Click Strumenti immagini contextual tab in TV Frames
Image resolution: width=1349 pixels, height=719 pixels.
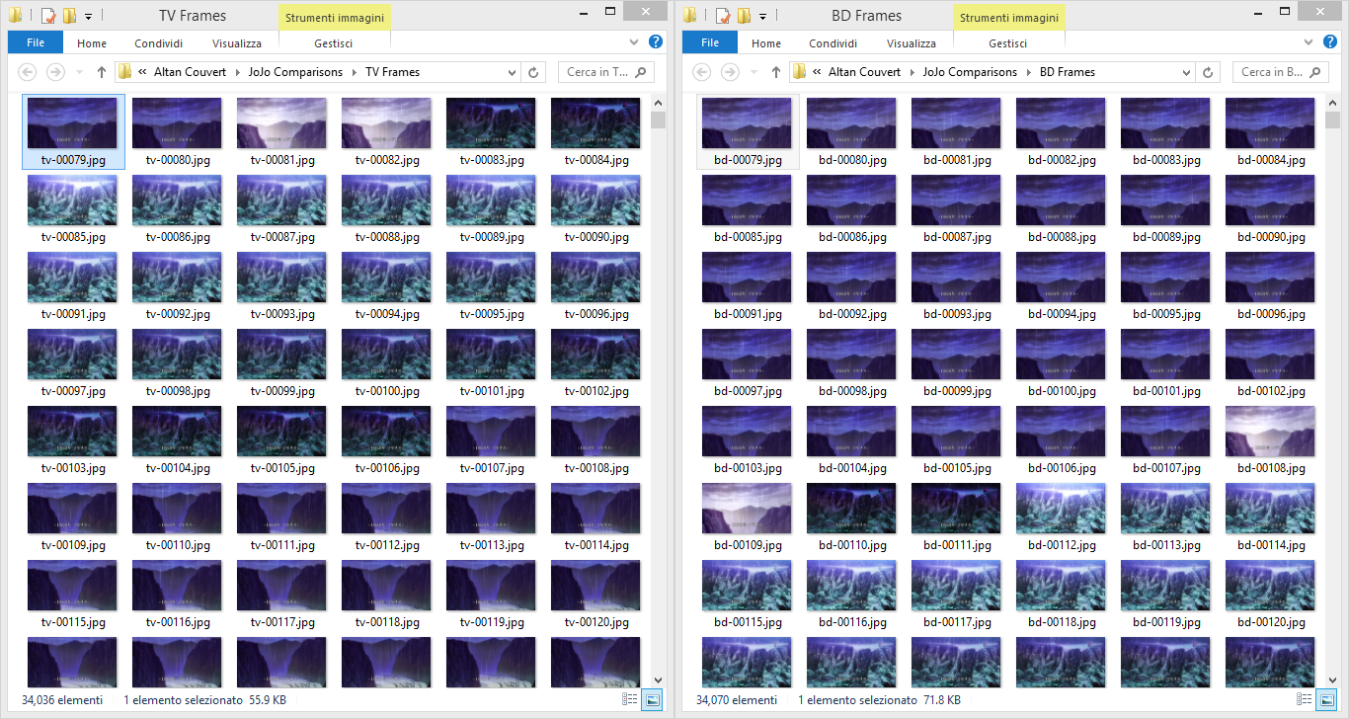pos(335,17)
